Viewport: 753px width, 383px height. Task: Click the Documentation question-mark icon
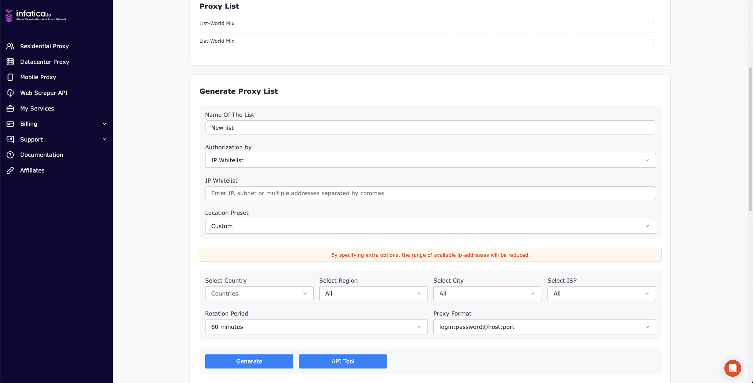click(10, 155)
